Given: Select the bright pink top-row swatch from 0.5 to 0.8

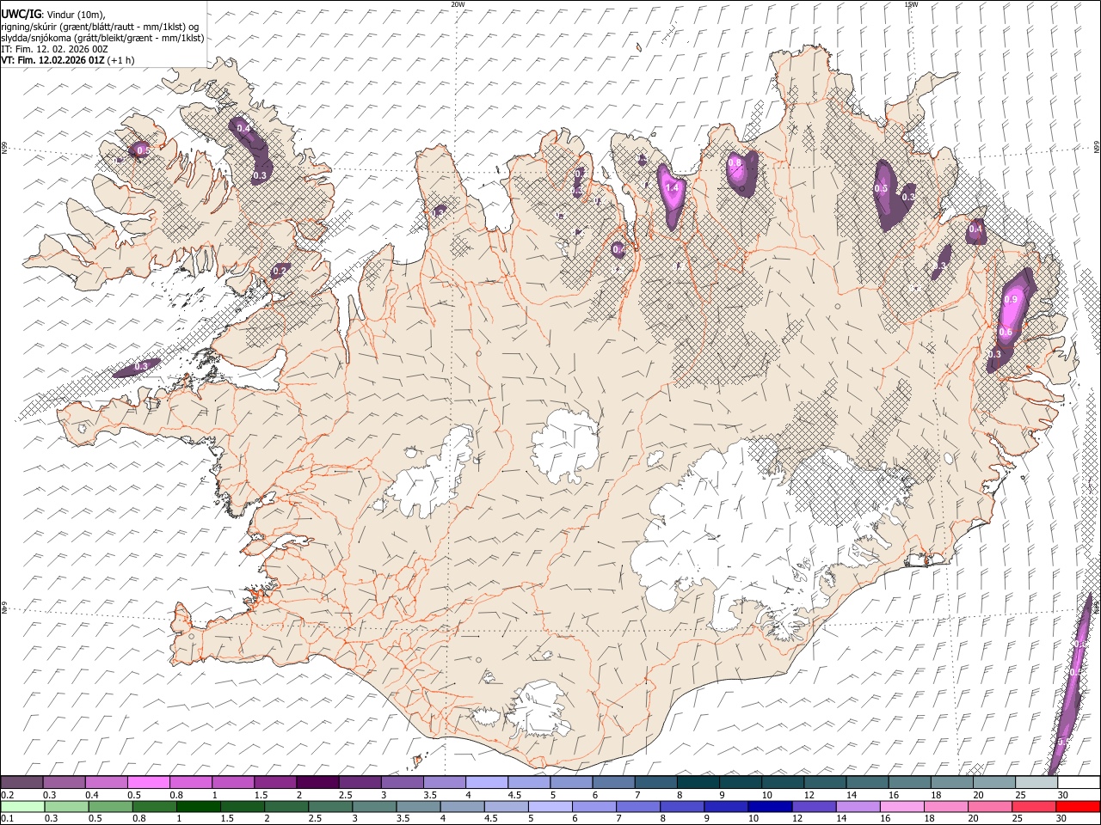Looking at the screenshot, I should [149, 783].
